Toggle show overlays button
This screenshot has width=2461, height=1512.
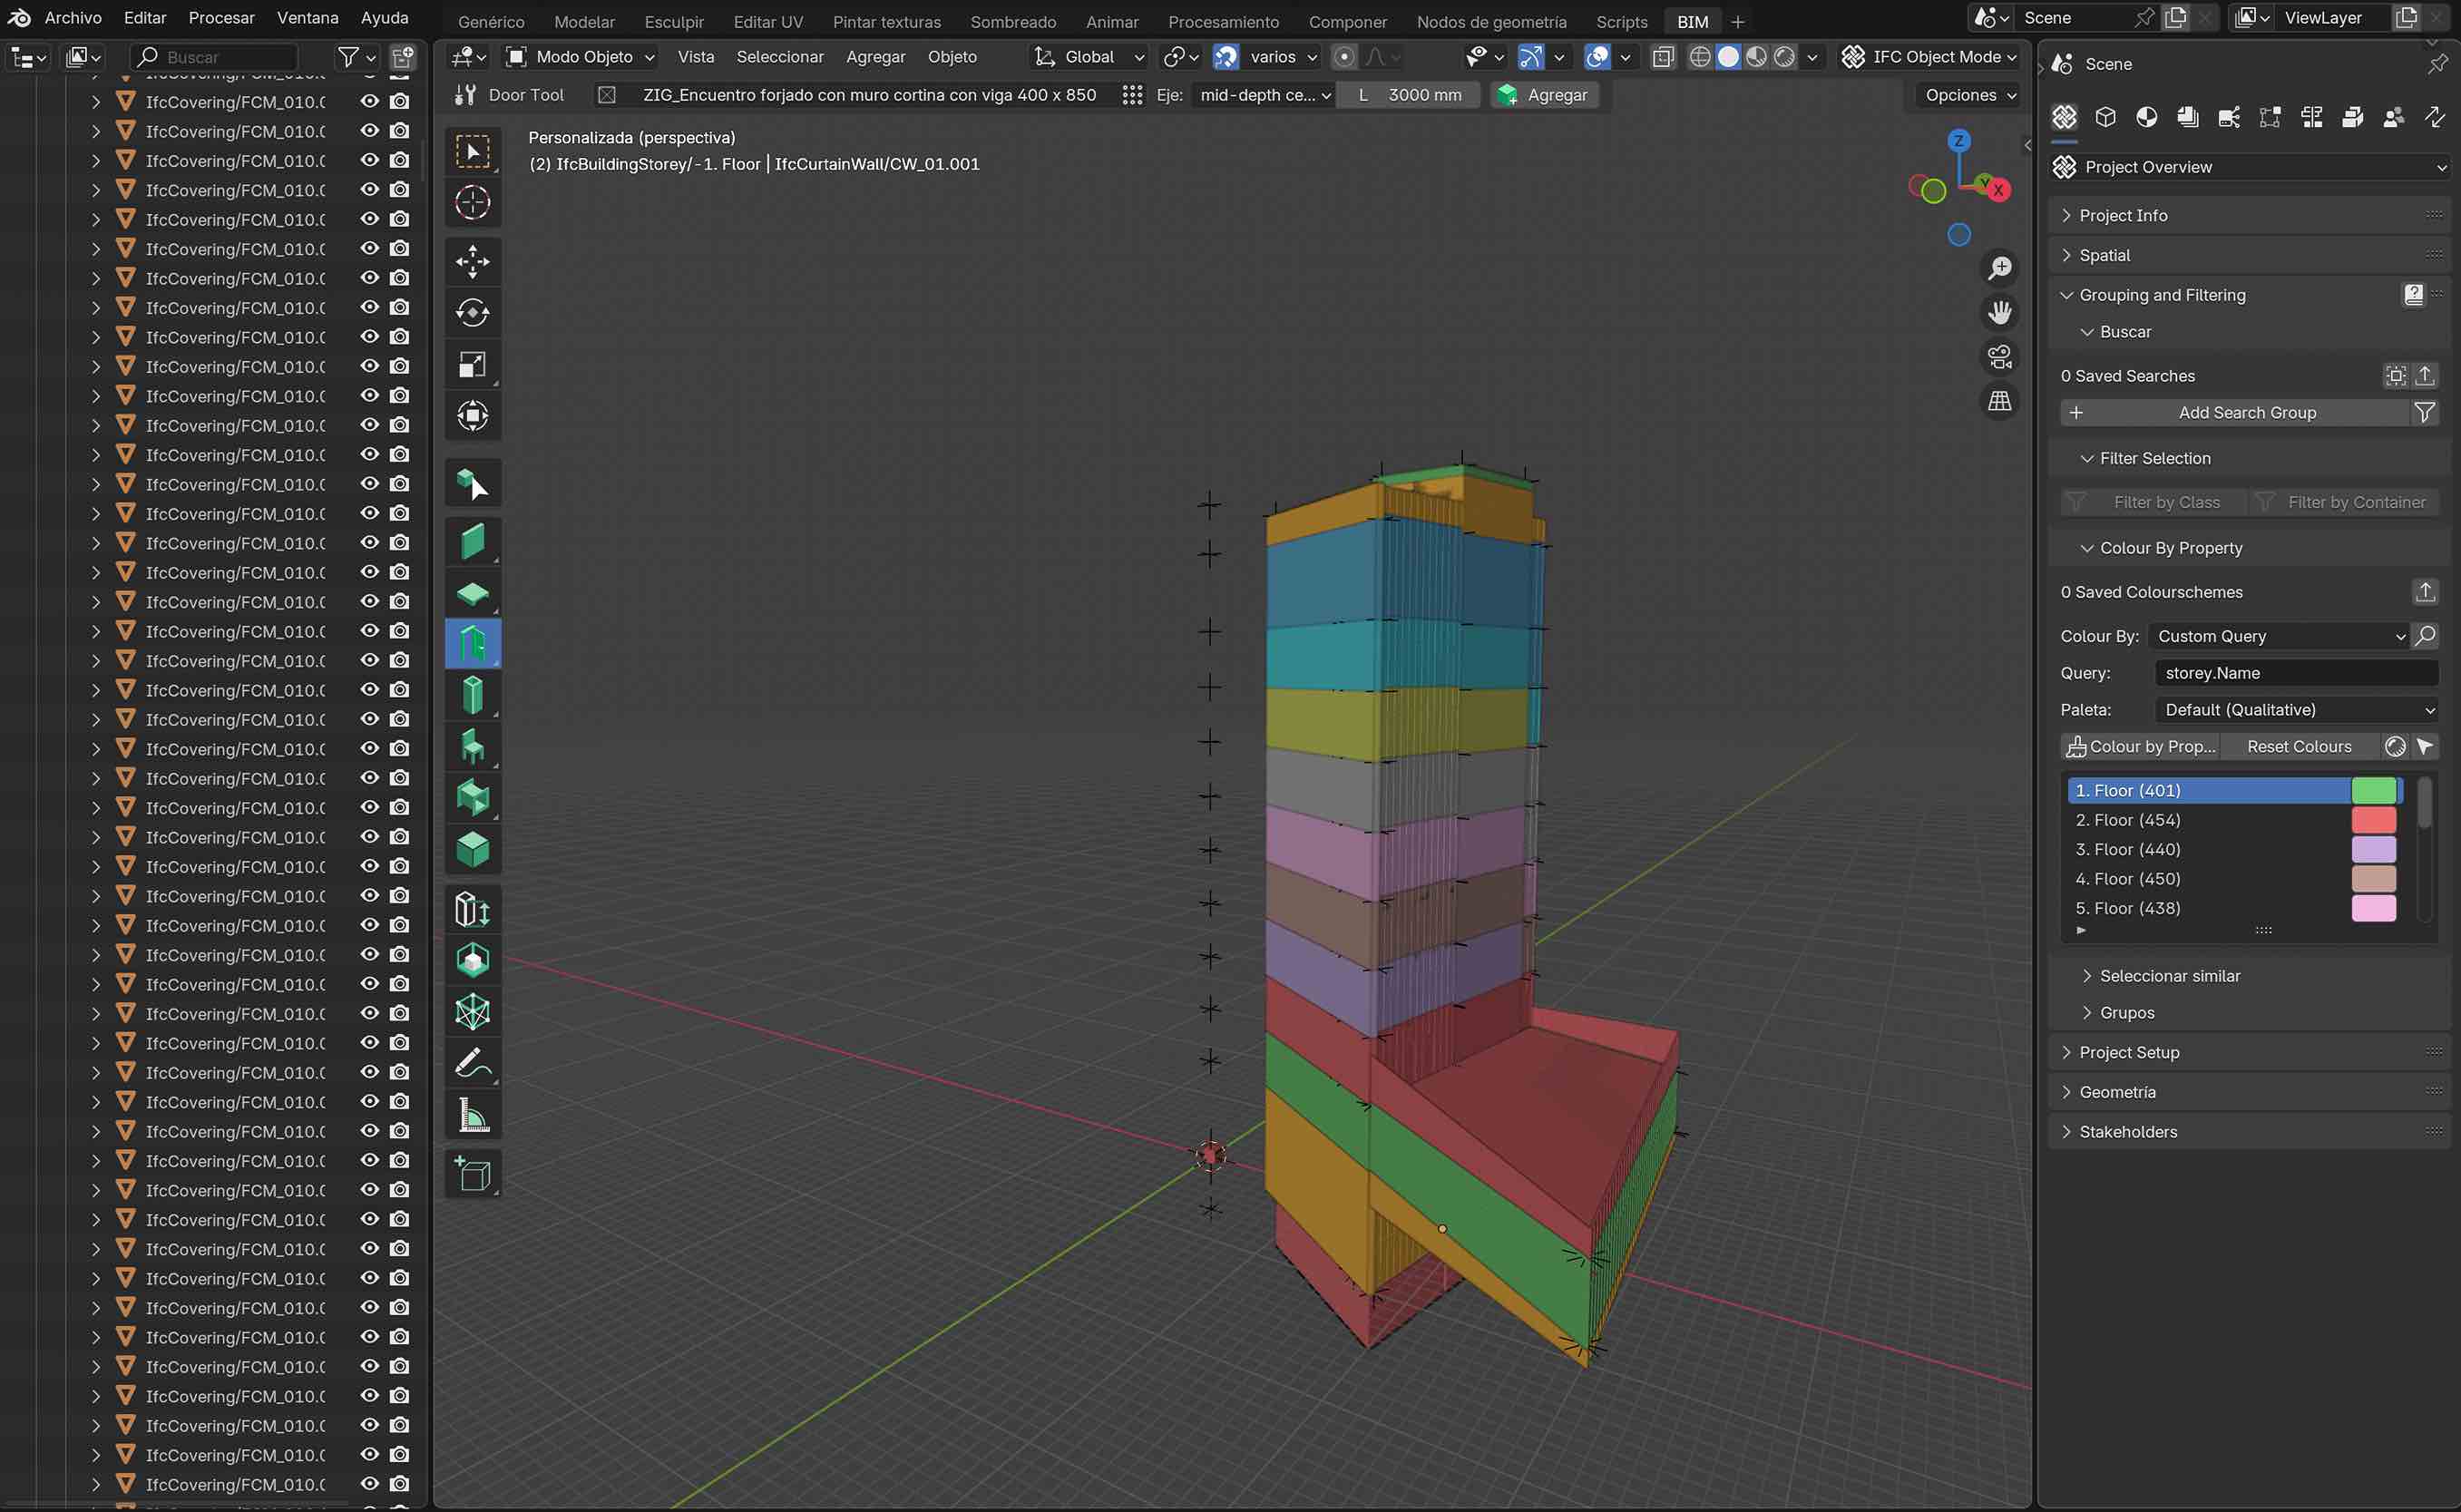coord(1598,57)
